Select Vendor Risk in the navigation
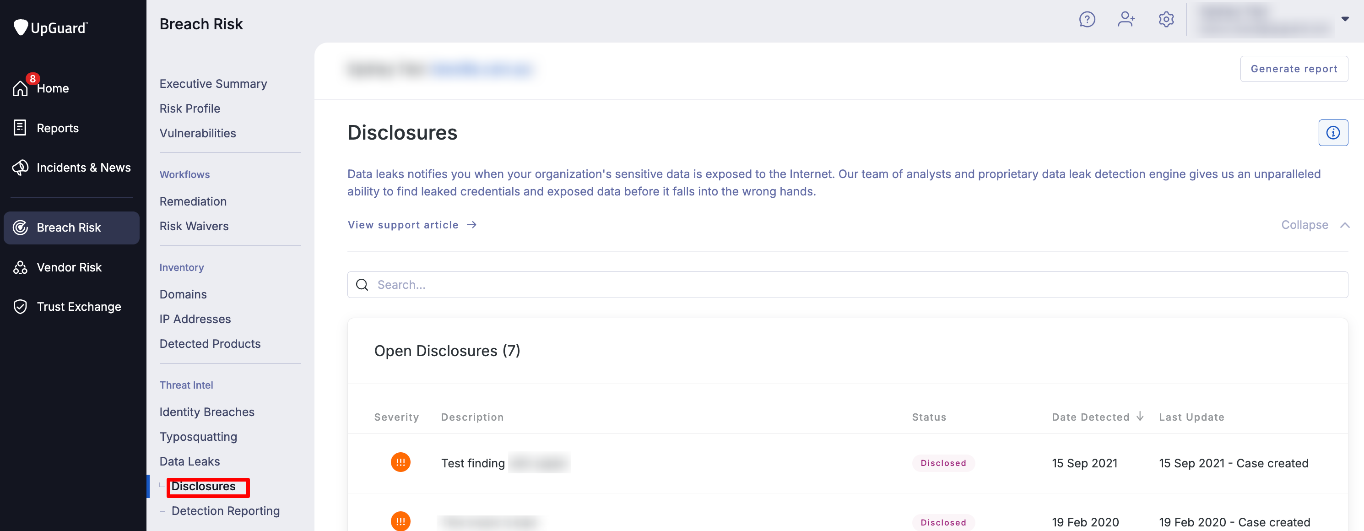 tap(69, 267)
